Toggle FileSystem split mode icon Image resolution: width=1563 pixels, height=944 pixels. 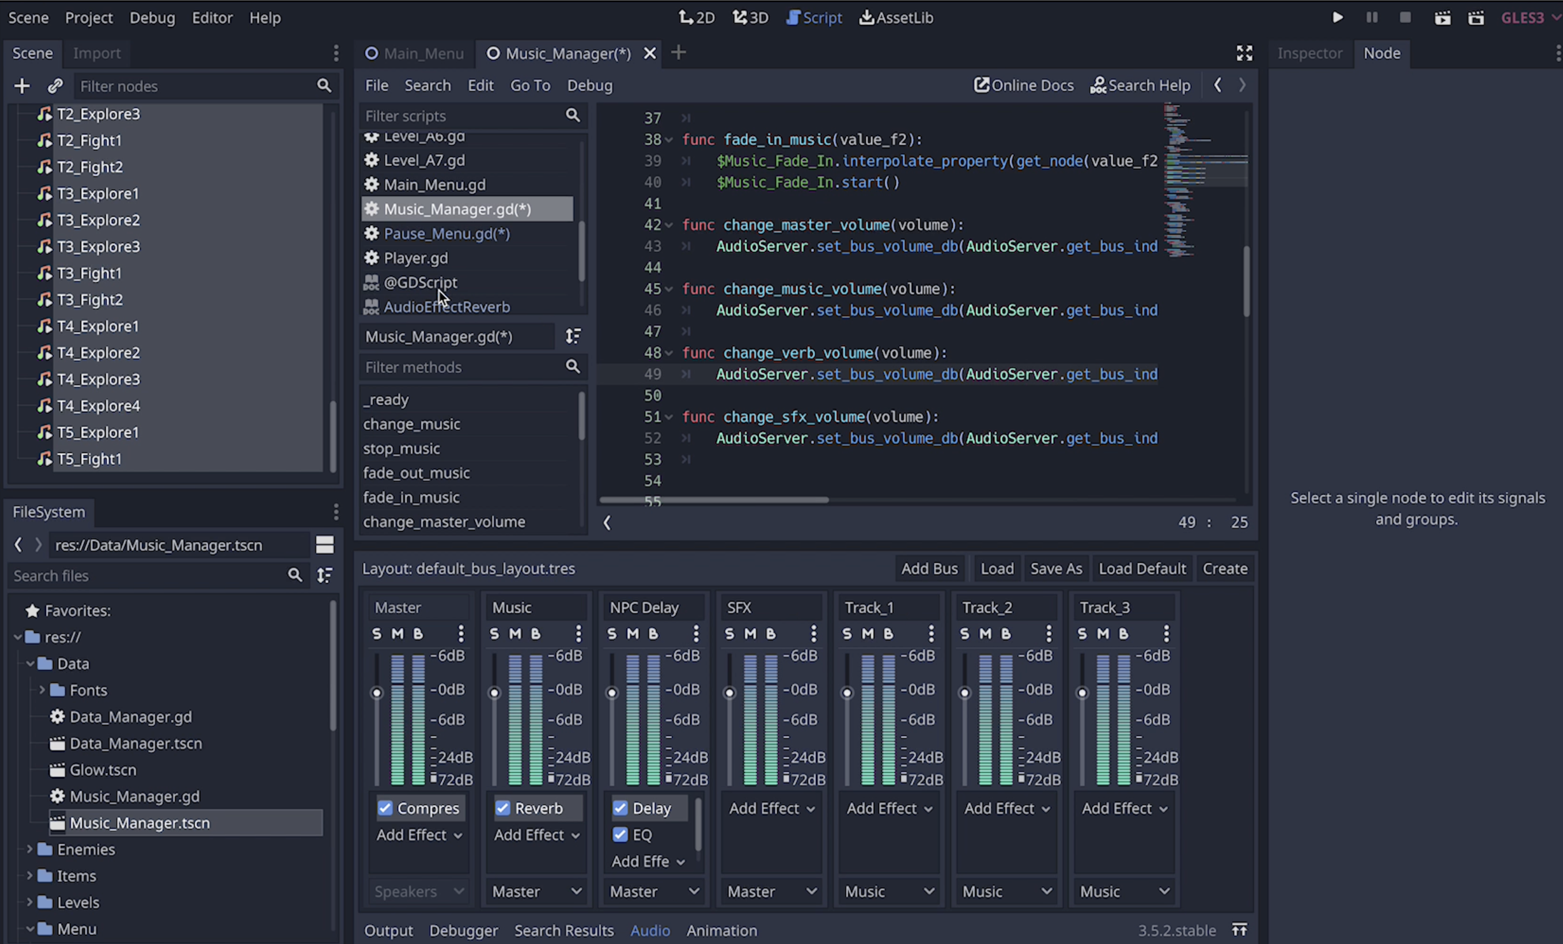point(324,545)
